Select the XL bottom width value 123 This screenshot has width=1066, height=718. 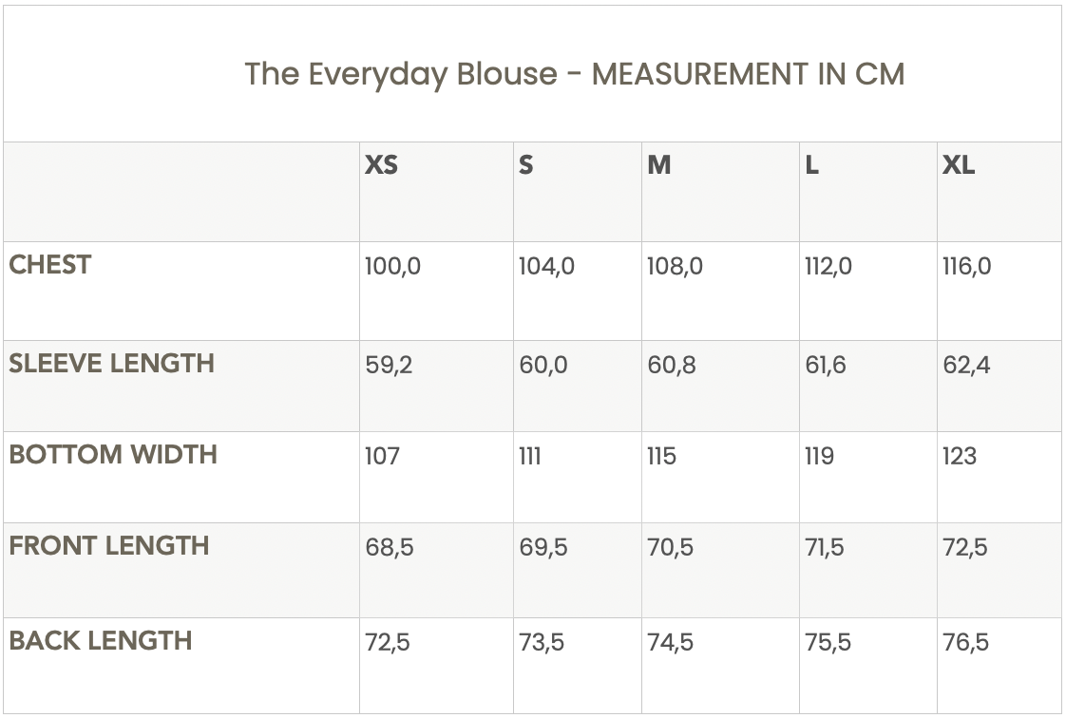tap(960, 457)
